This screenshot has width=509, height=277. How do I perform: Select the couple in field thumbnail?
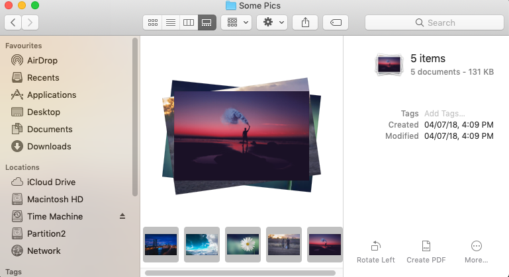(x=284, y=245)
